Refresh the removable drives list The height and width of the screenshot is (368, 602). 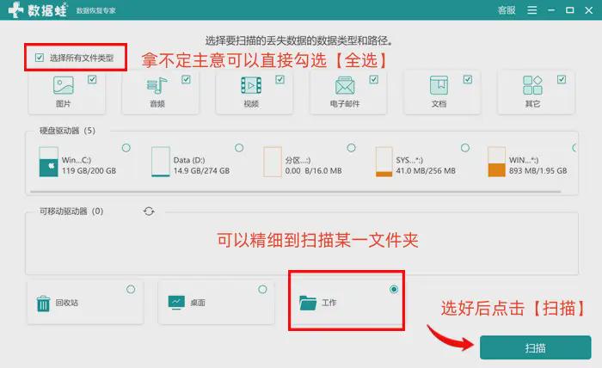149,211
